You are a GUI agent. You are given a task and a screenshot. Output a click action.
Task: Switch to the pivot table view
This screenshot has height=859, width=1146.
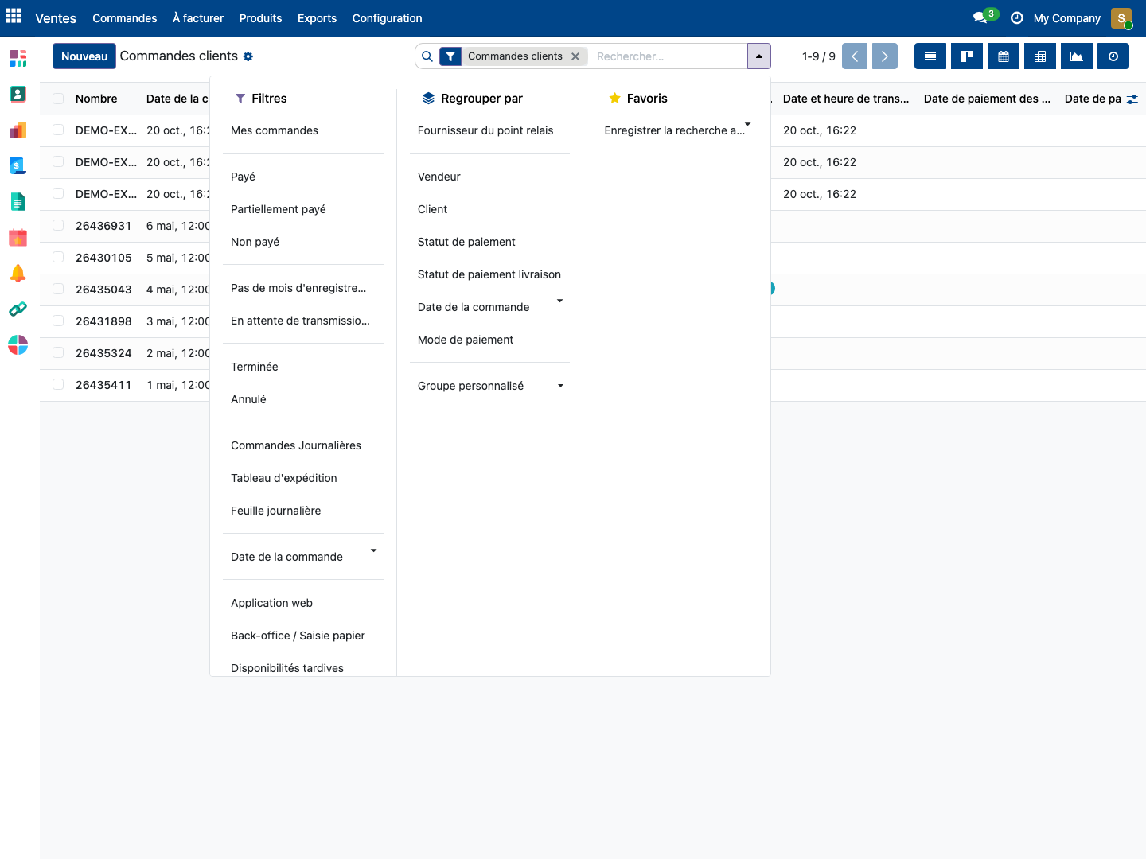(x=1040, y=56)
